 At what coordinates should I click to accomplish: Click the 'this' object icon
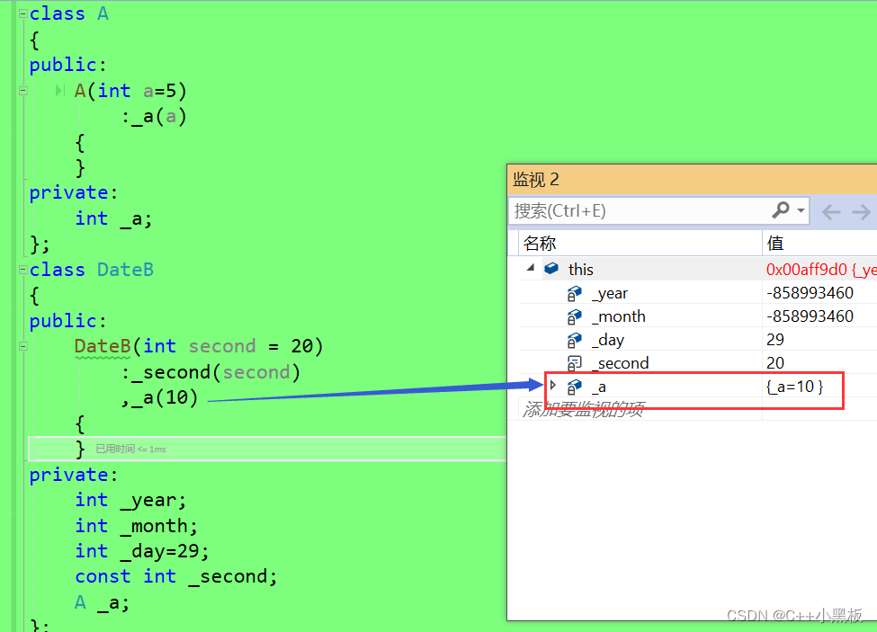point(551,269)
